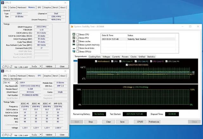Click the Uncore Frequency value field

coord(56,20)
